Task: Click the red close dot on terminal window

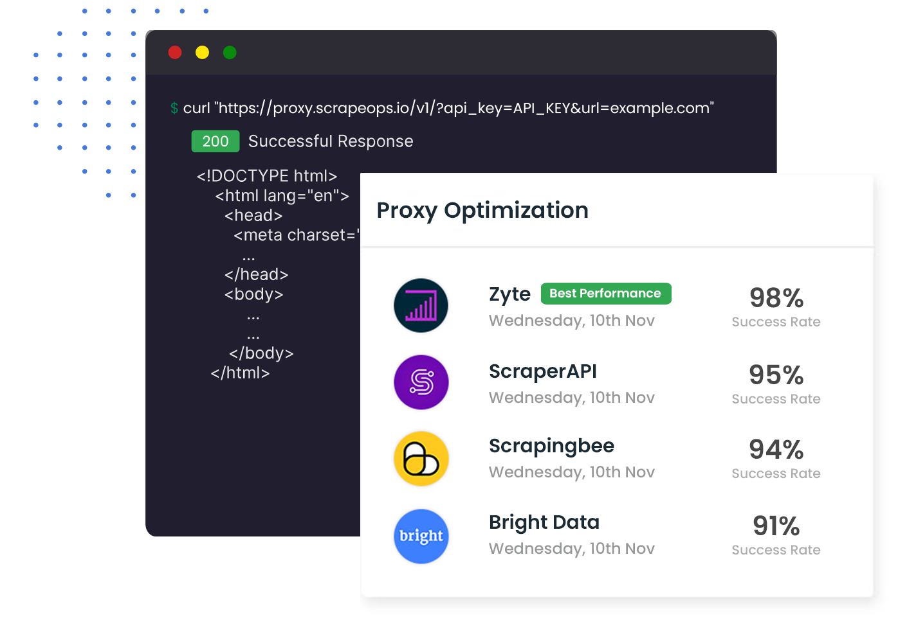Action: [175, 53]
